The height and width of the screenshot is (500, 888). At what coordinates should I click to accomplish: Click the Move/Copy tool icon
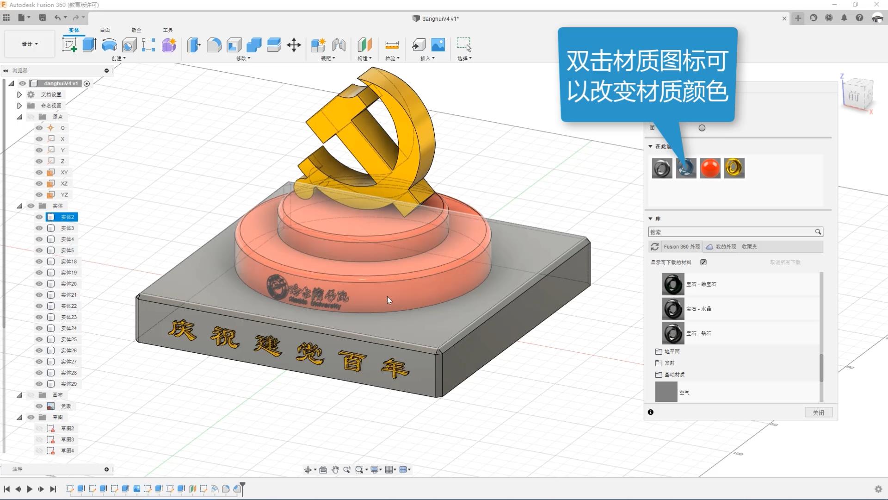[x=294, y=45]
